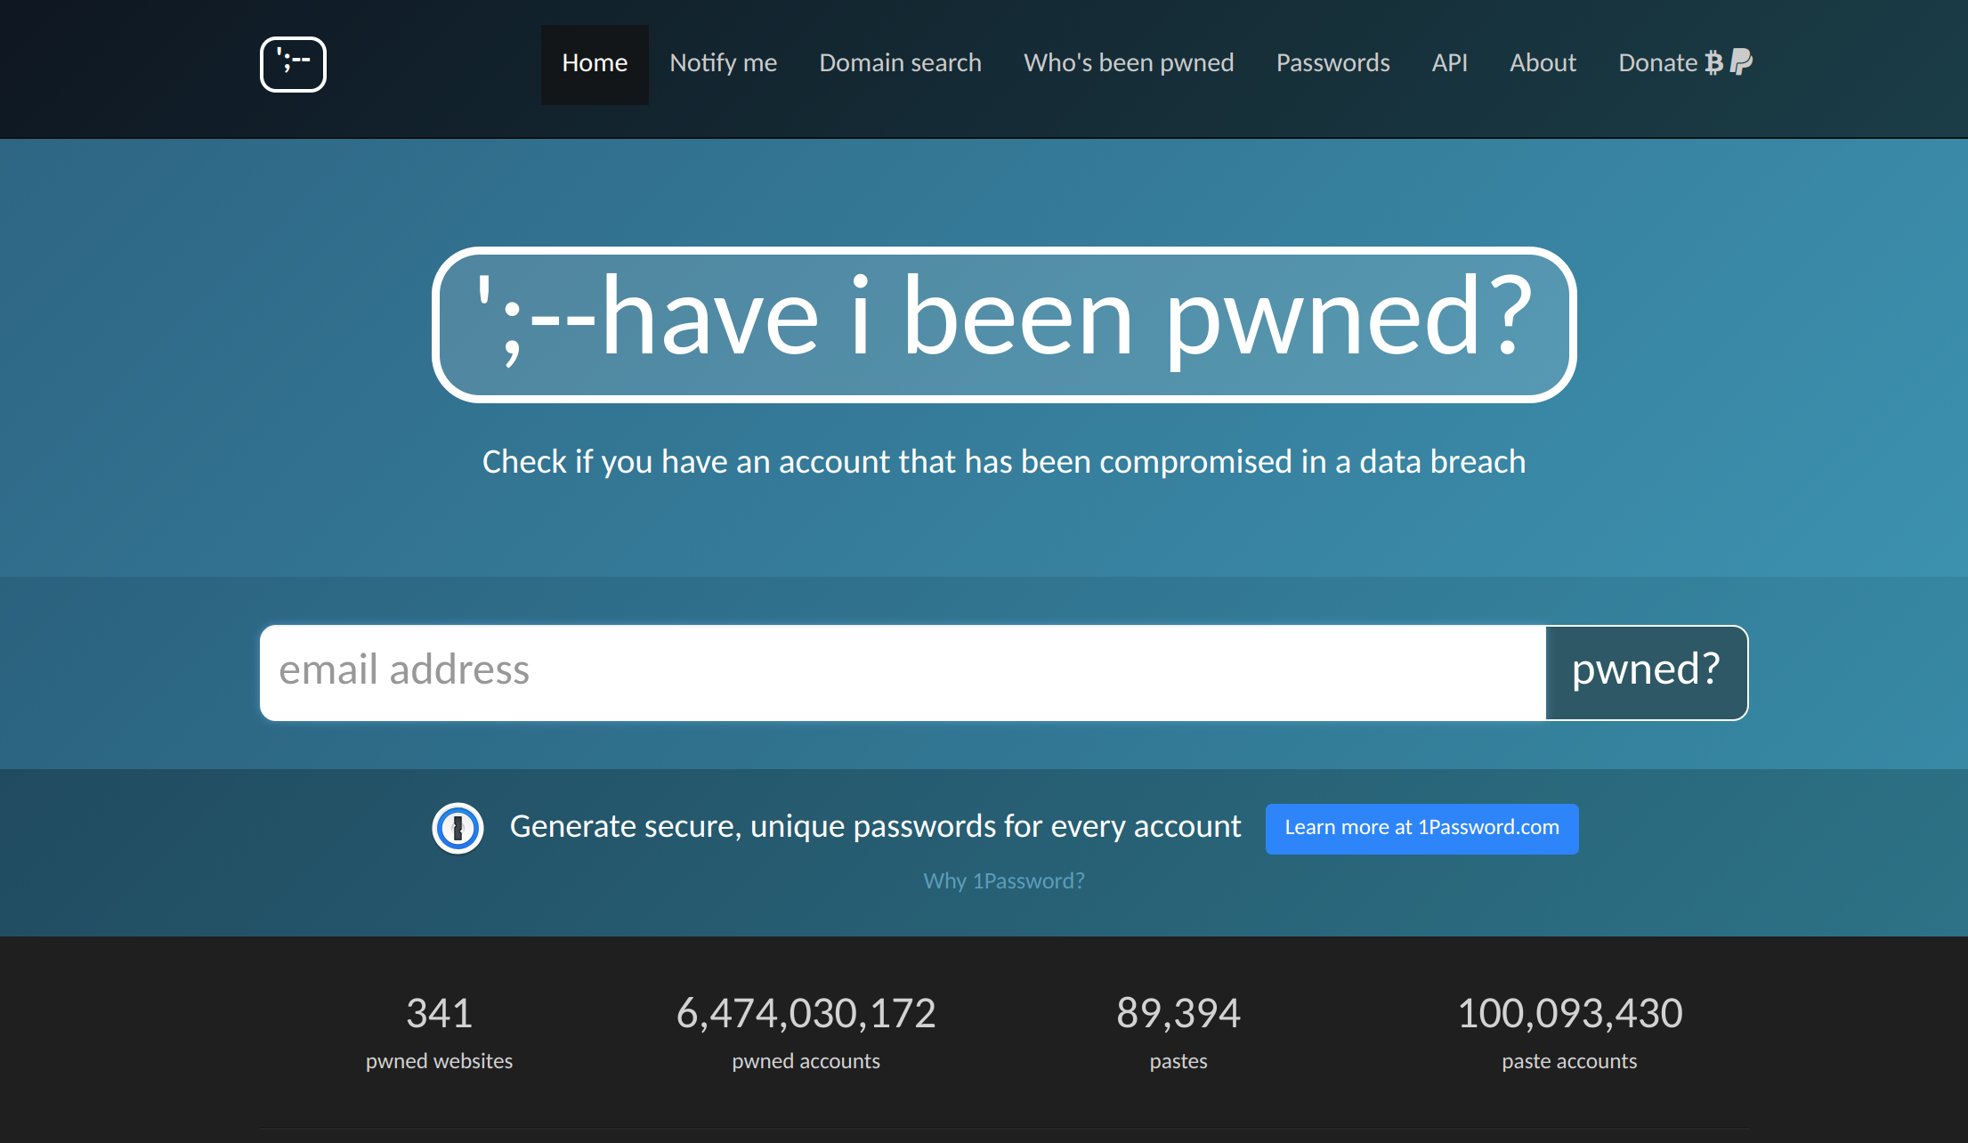Click the 341 pwned websites statistic
The image size is (1968, 1143).
click(439, 1014)
